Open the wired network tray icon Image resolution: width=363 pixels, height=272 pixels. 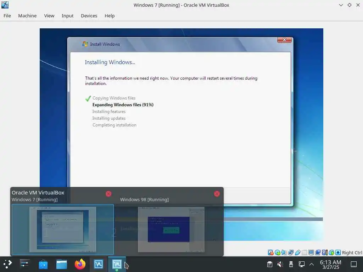(301, 264)
